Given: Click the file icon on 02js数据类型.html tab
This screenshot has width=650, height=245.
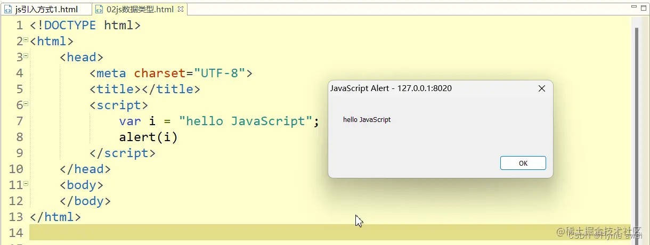Looking at the screenshot, I should (x=100, y=10).
